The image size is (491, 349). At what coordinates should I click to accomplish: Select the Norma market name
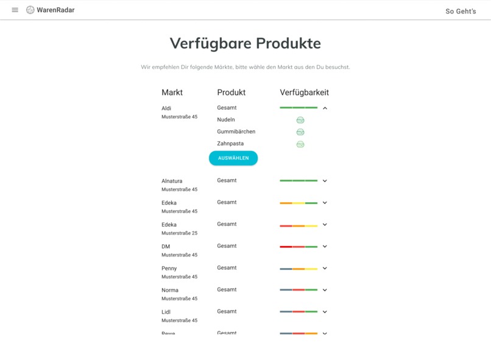coord(170,290)
